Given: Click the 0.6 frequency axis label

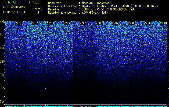Looking at the screenshot, I should 2,102.
